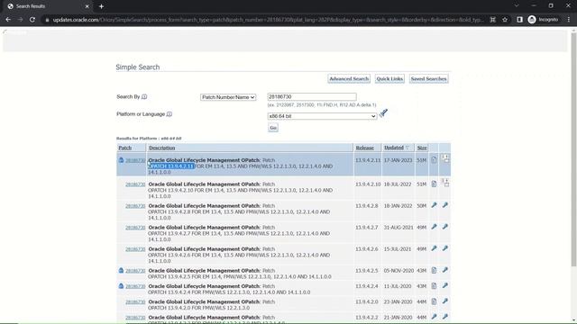Open the readme document icon for release 13.9.4.2.10

click(434, 184)
